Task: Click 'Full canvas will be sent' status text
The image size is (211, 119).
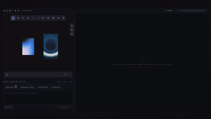Action: pyautogui.click(x=15, y=82)
